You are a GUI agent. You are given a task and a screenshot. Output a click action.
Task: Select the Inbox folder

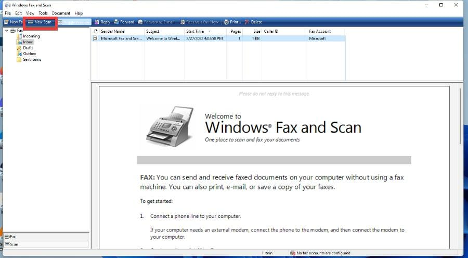[28, 42]
